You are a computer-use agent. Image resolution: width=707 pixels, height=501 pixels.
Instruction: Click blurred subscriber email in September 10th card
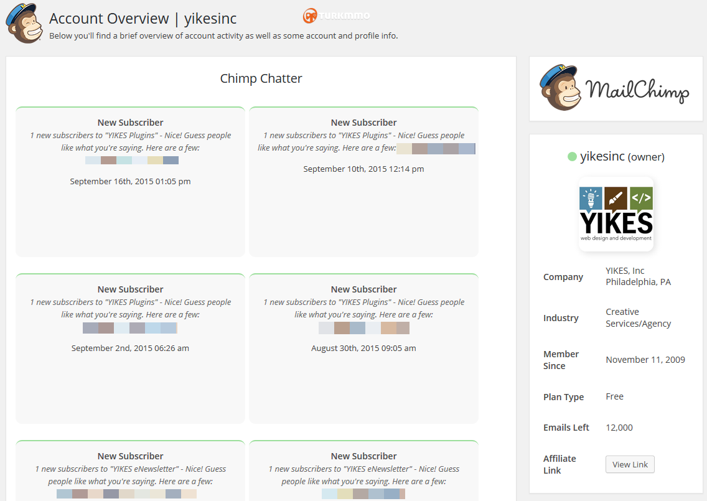pyautogui.click(x=436, y=148)
